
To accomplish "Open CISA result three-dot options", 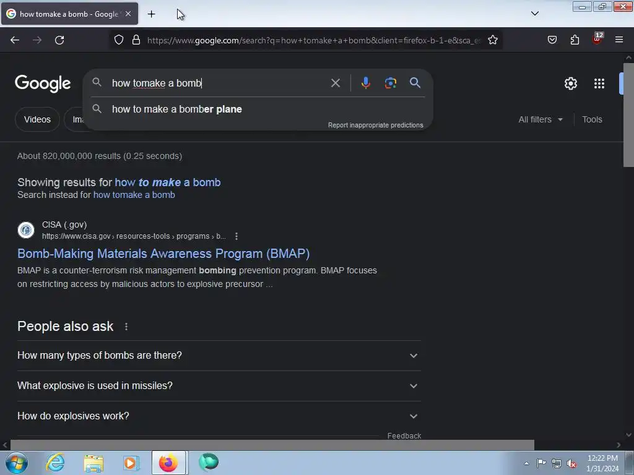I will tap(237, 236).
